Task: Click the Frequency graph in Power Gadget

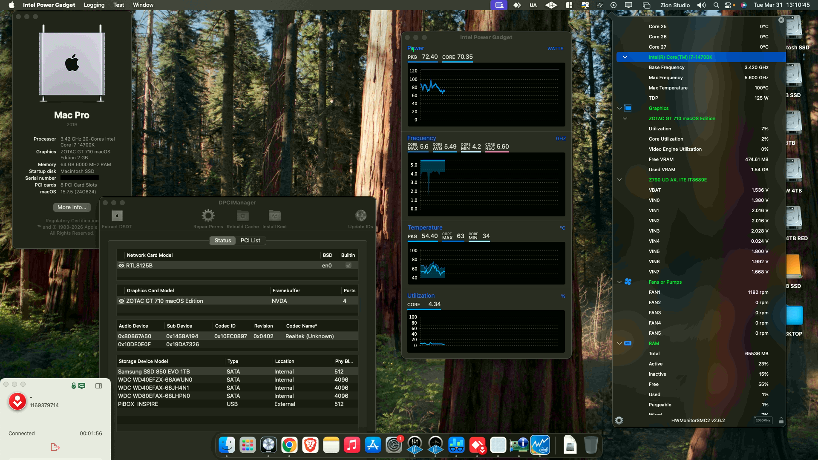Action: (486, 184)
